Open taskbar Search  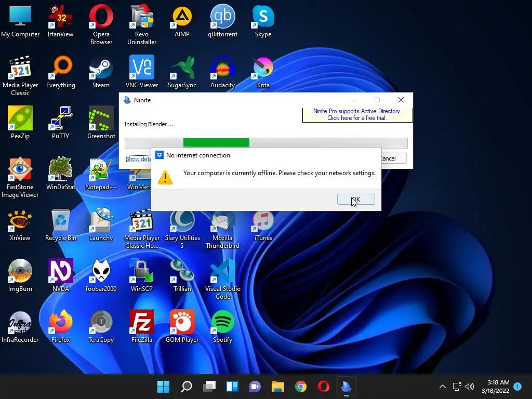tap(187, 387)
